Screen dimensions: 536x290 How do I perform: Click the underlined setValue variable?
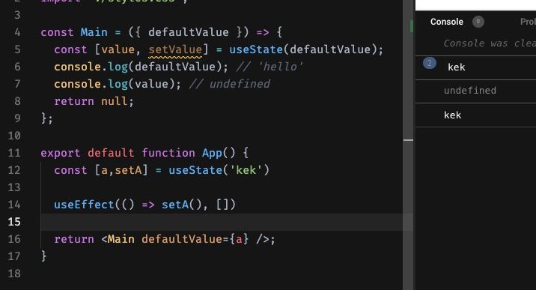(175, 50)
